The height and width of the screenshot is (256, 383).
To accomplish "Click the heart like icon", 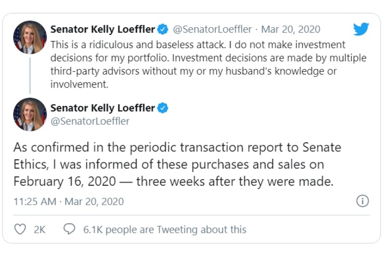I will tap(20, 229).
